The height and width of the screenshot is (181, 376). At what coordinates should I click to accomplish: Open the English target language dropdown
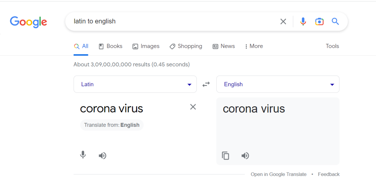[278, 84]
